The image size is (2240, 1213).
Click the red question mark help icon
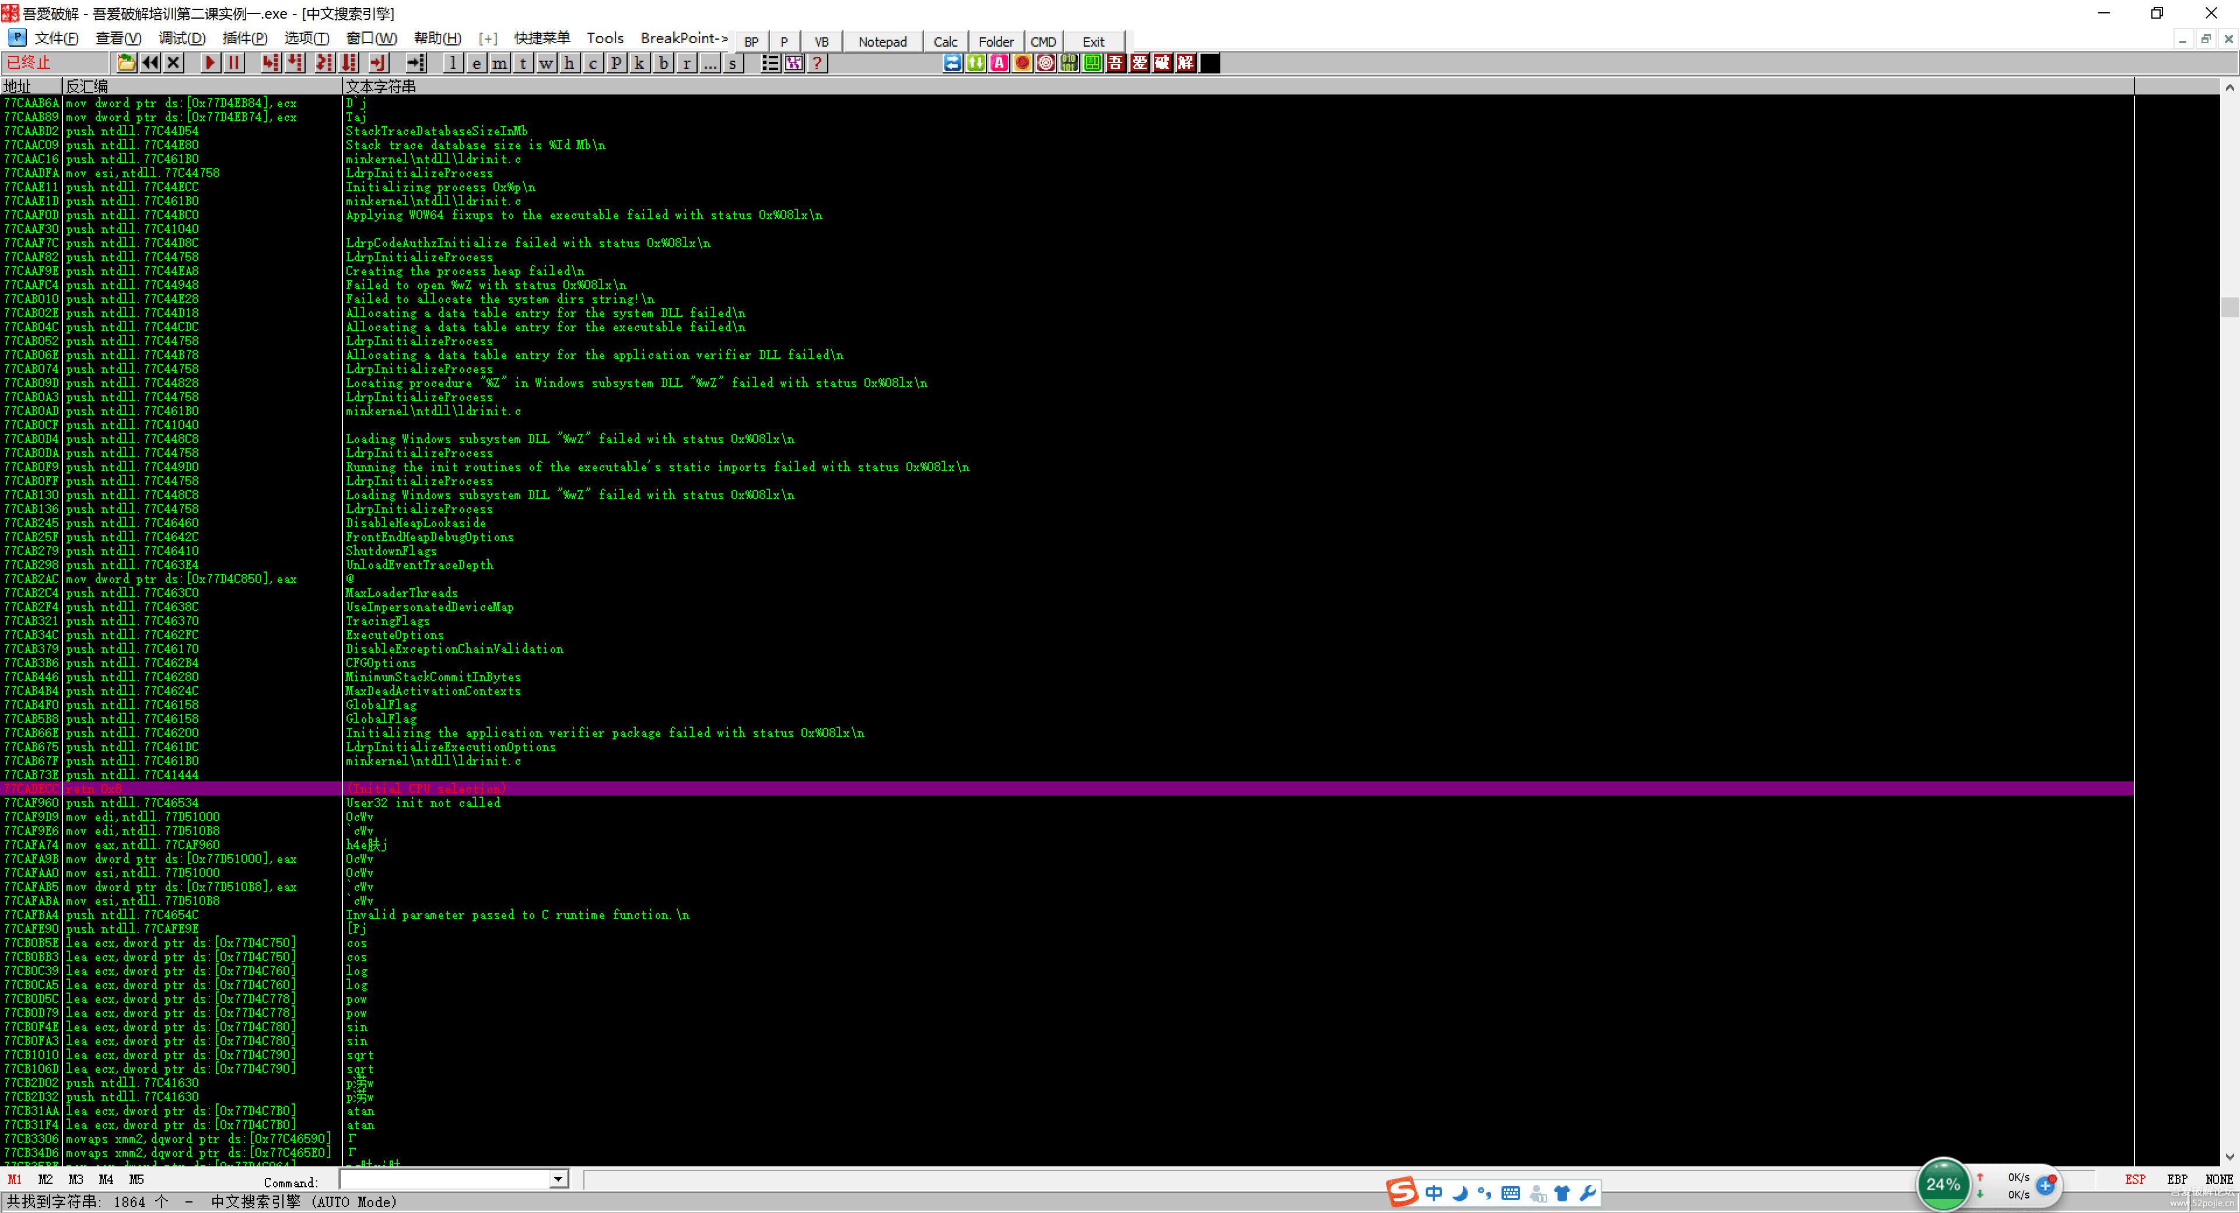(x=817, y=62)
